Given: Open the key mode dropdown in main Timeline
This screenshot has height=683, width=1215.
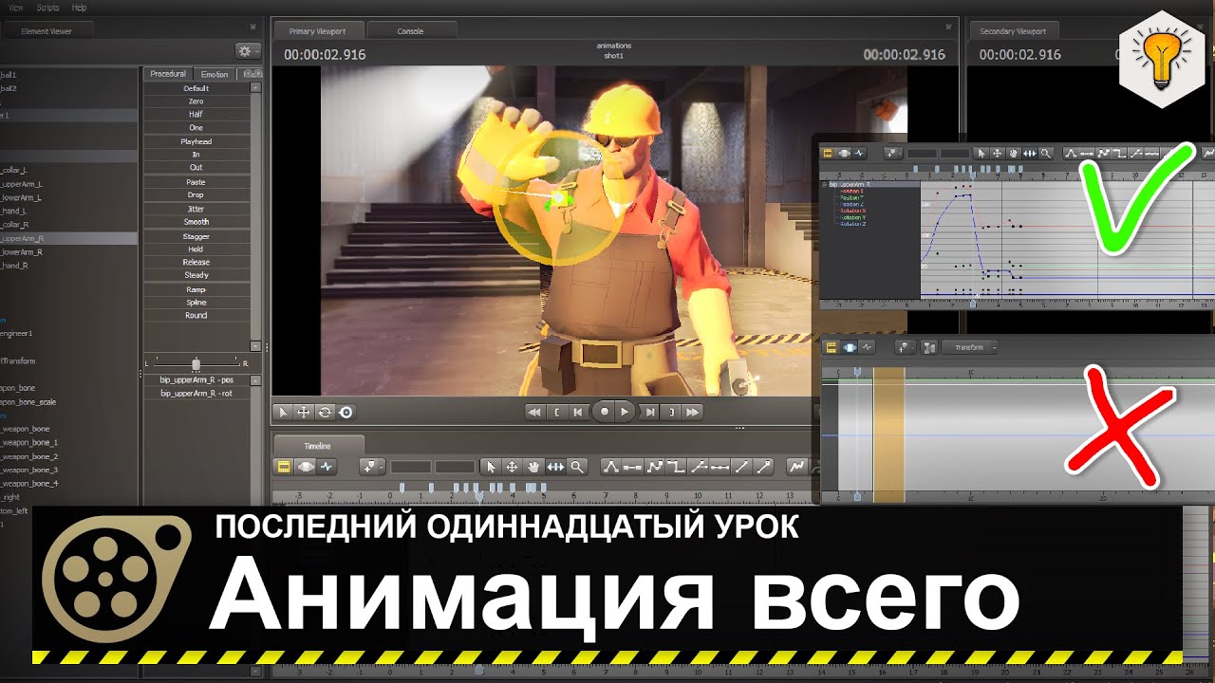Looking at the screenshot, I should pyautogui.click(x=372, y=467).
